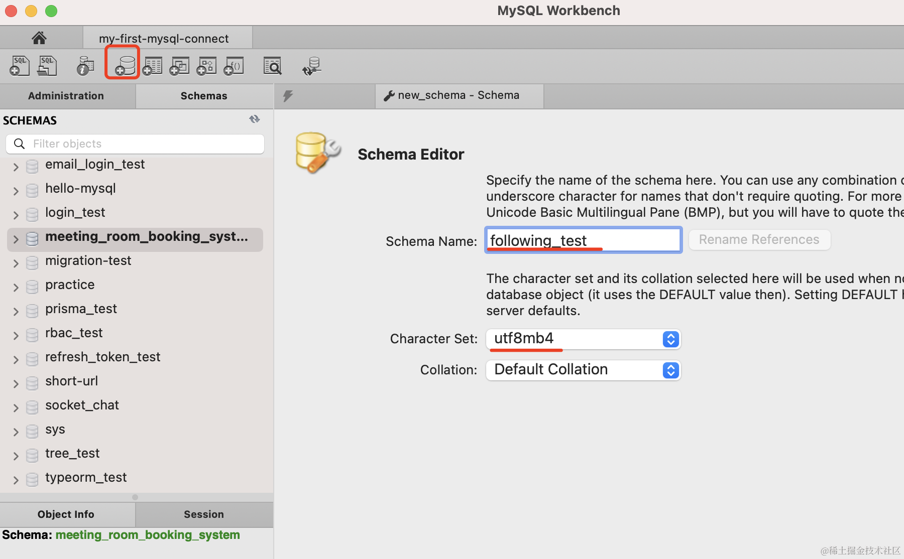The width and height of the screenshot is (904, 559).
Task: Click the rbac_test database icon
Action: coord(32,335)
